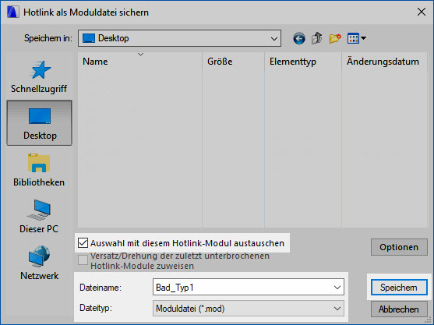
Task: Open Dieser PC location
Action: click(x=39, y=217)
